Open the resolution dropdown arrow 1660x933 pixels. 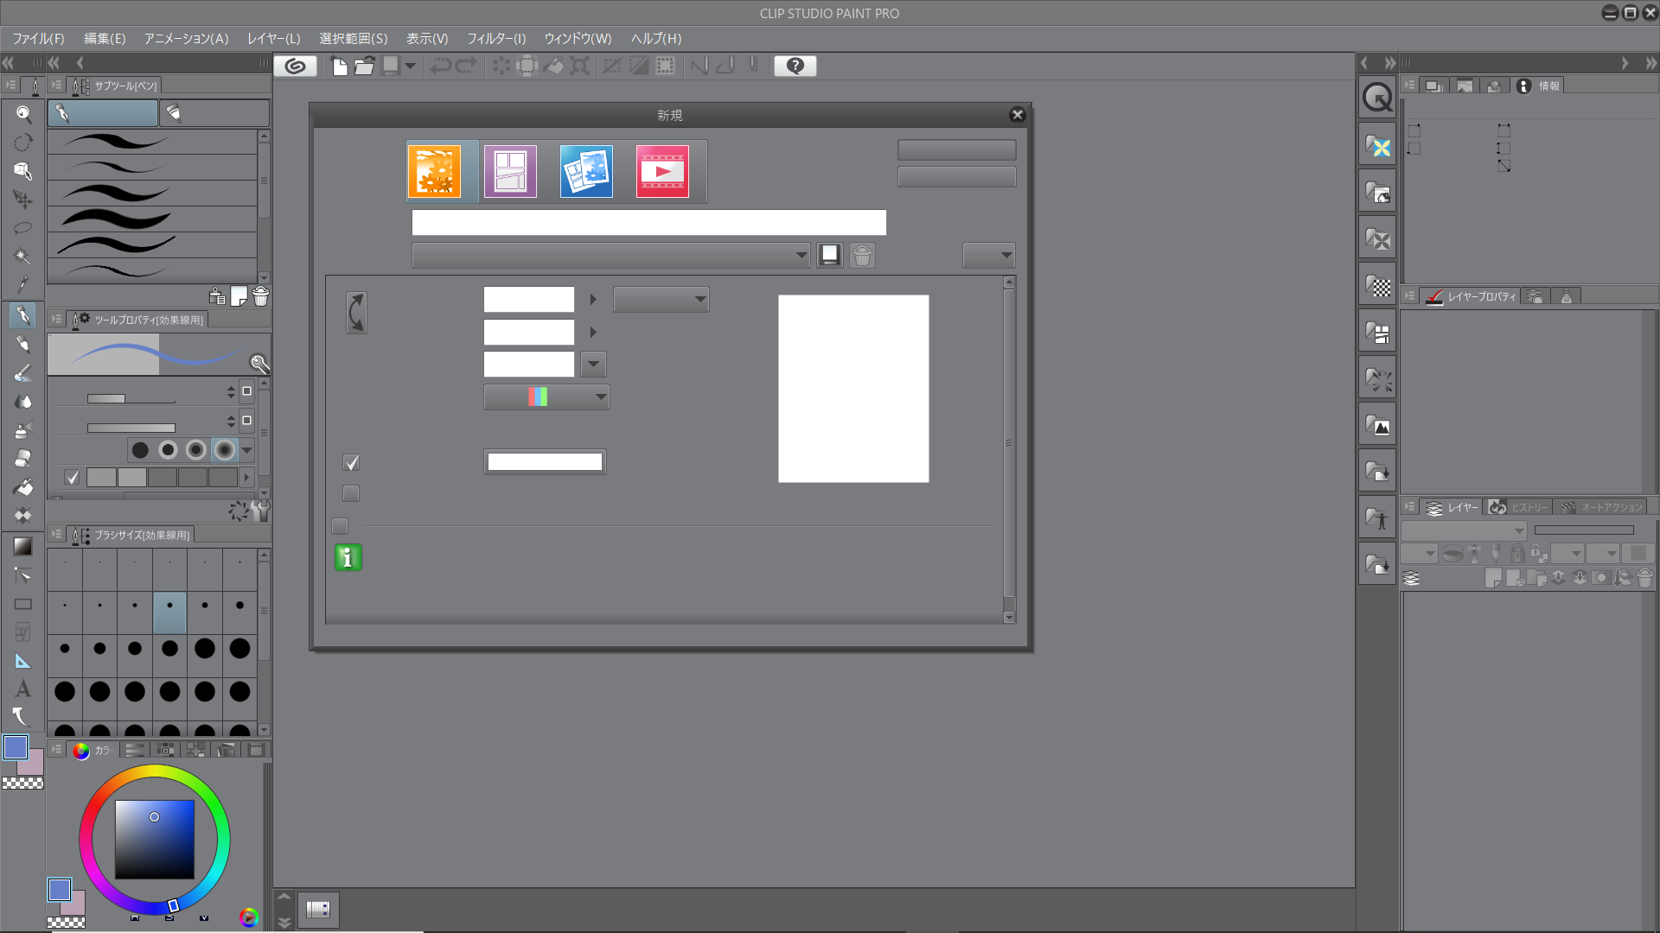pos(593,364)
